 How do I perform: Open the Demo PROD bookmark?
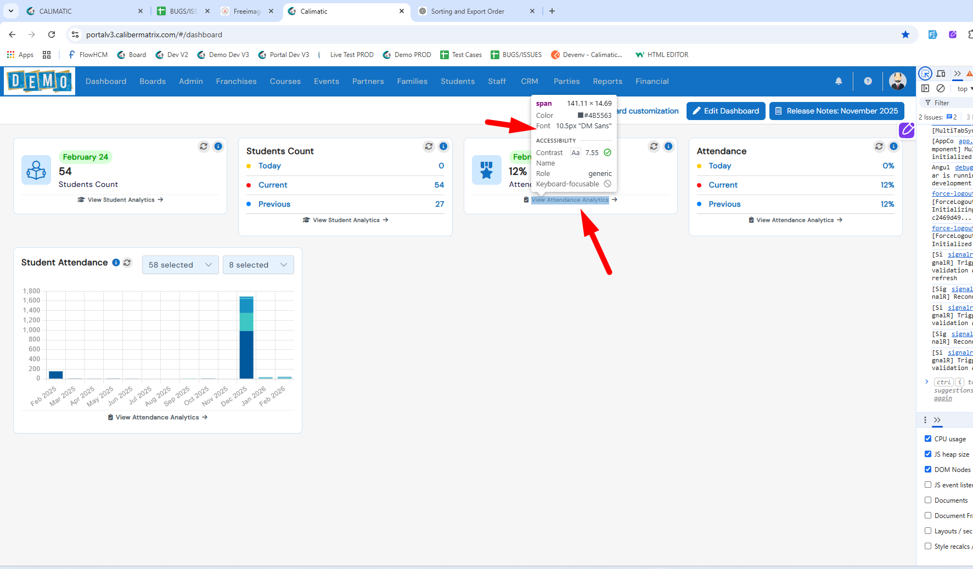[407, 55]
